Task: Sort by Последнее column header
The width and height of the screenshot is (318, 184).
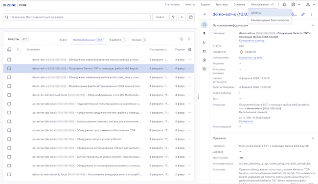Action: 159,50
